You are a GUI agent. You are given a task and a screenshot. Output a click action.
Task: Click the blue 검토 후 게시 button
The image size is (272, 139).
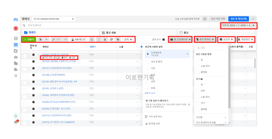point(239,19)
